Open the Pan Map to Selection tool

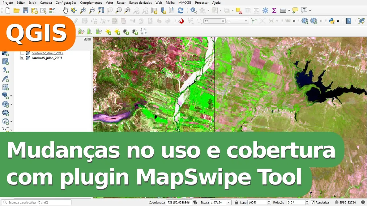pyautogui.click(x=74, y=11)
